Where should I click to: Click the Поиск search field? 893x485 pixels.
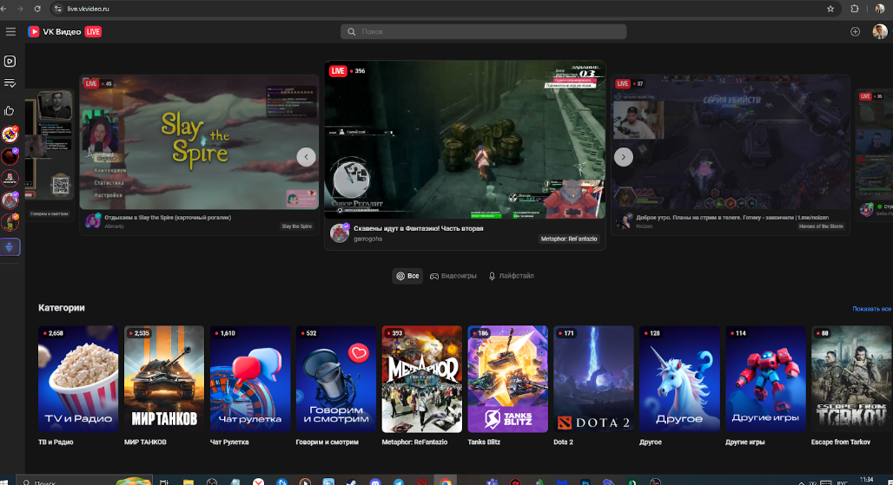tap(484, 32)
